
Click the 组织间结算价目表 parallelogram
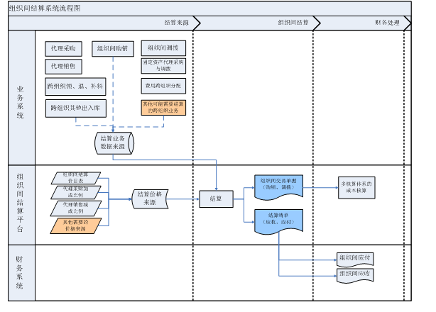(76, 178)
